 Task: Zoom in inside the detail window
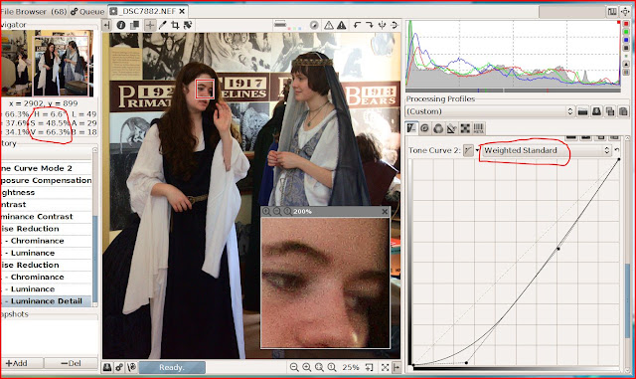tap(266, 211)
